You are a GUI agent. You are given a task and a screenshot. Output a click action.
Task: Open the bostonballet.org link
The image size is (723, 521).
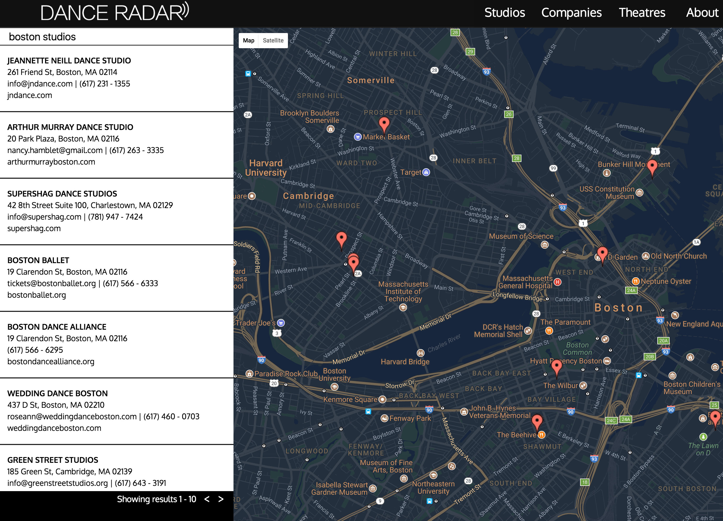click(x=37, y=295)
